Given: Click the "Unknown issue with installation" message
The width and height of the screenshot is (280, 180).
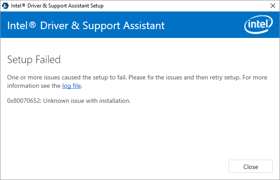Looking at the screenshot, I should (87, 101).
